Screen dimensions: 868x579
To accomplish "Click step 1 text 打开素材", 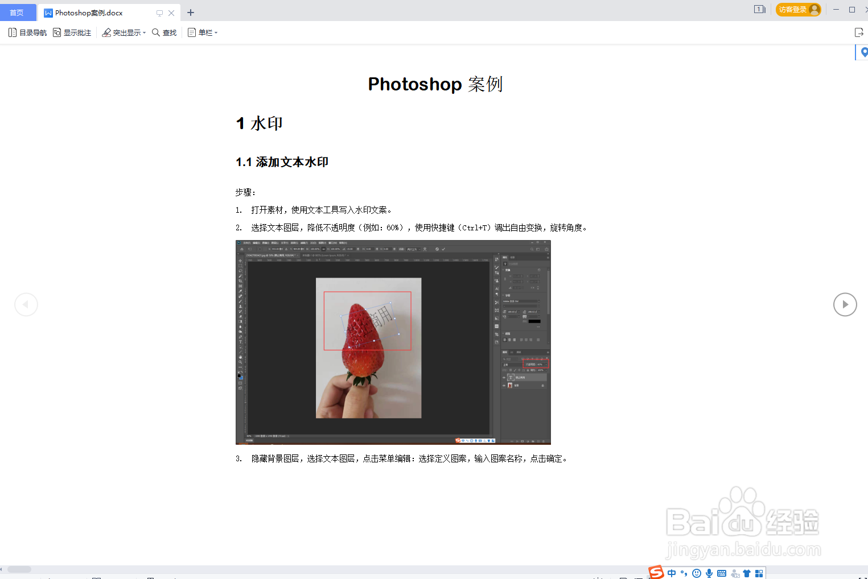I will (314, 210).
